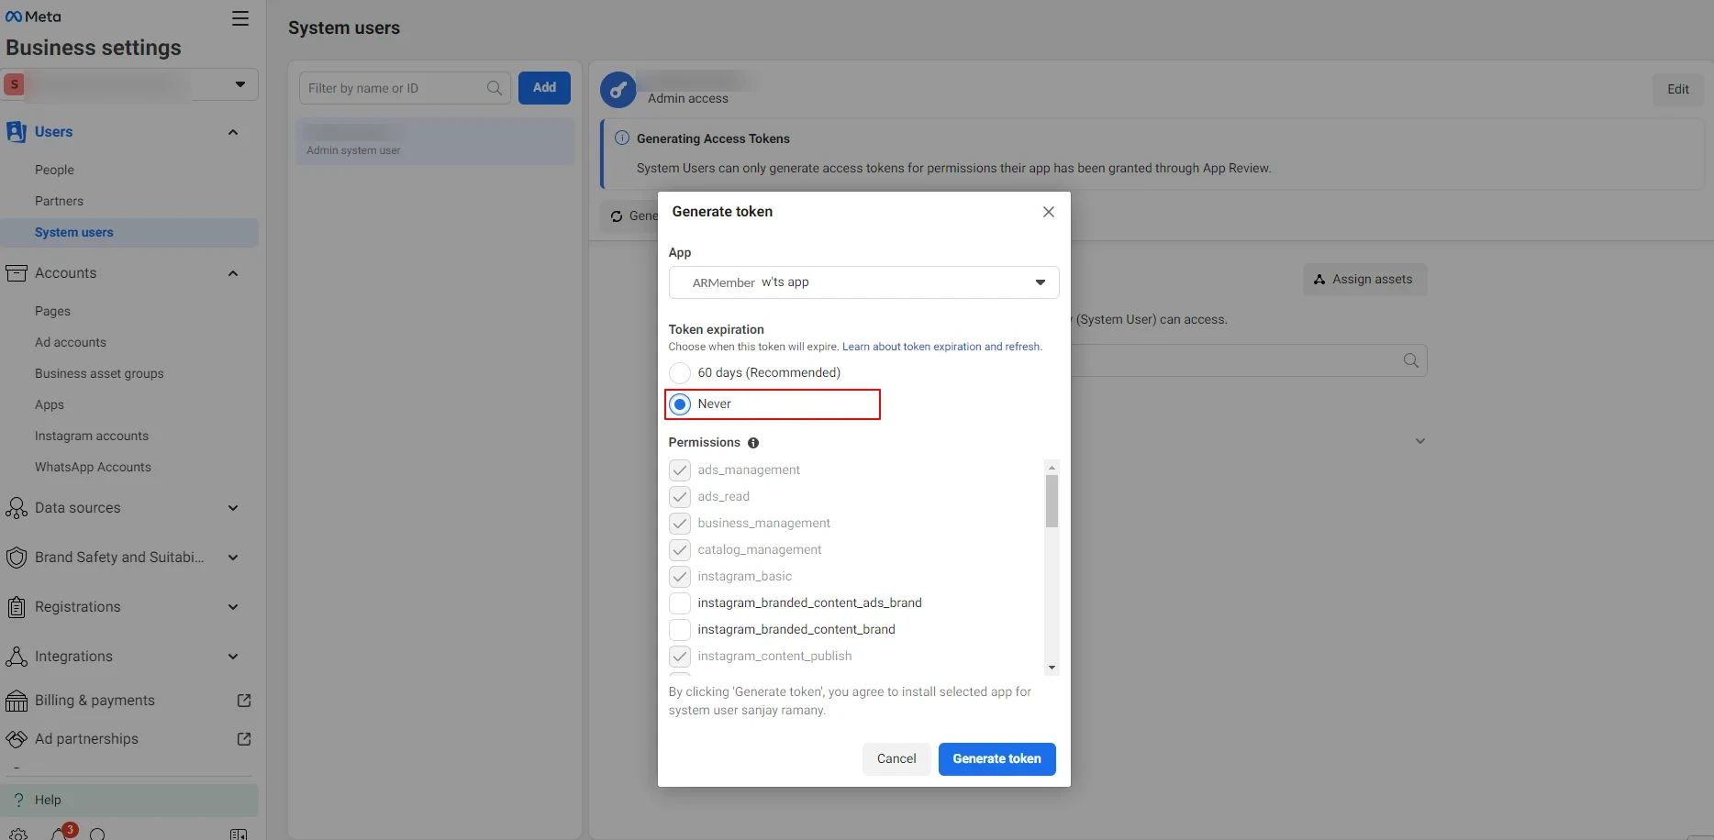
Task: Open the App selection dropdown
Action: tap(863, 282)
